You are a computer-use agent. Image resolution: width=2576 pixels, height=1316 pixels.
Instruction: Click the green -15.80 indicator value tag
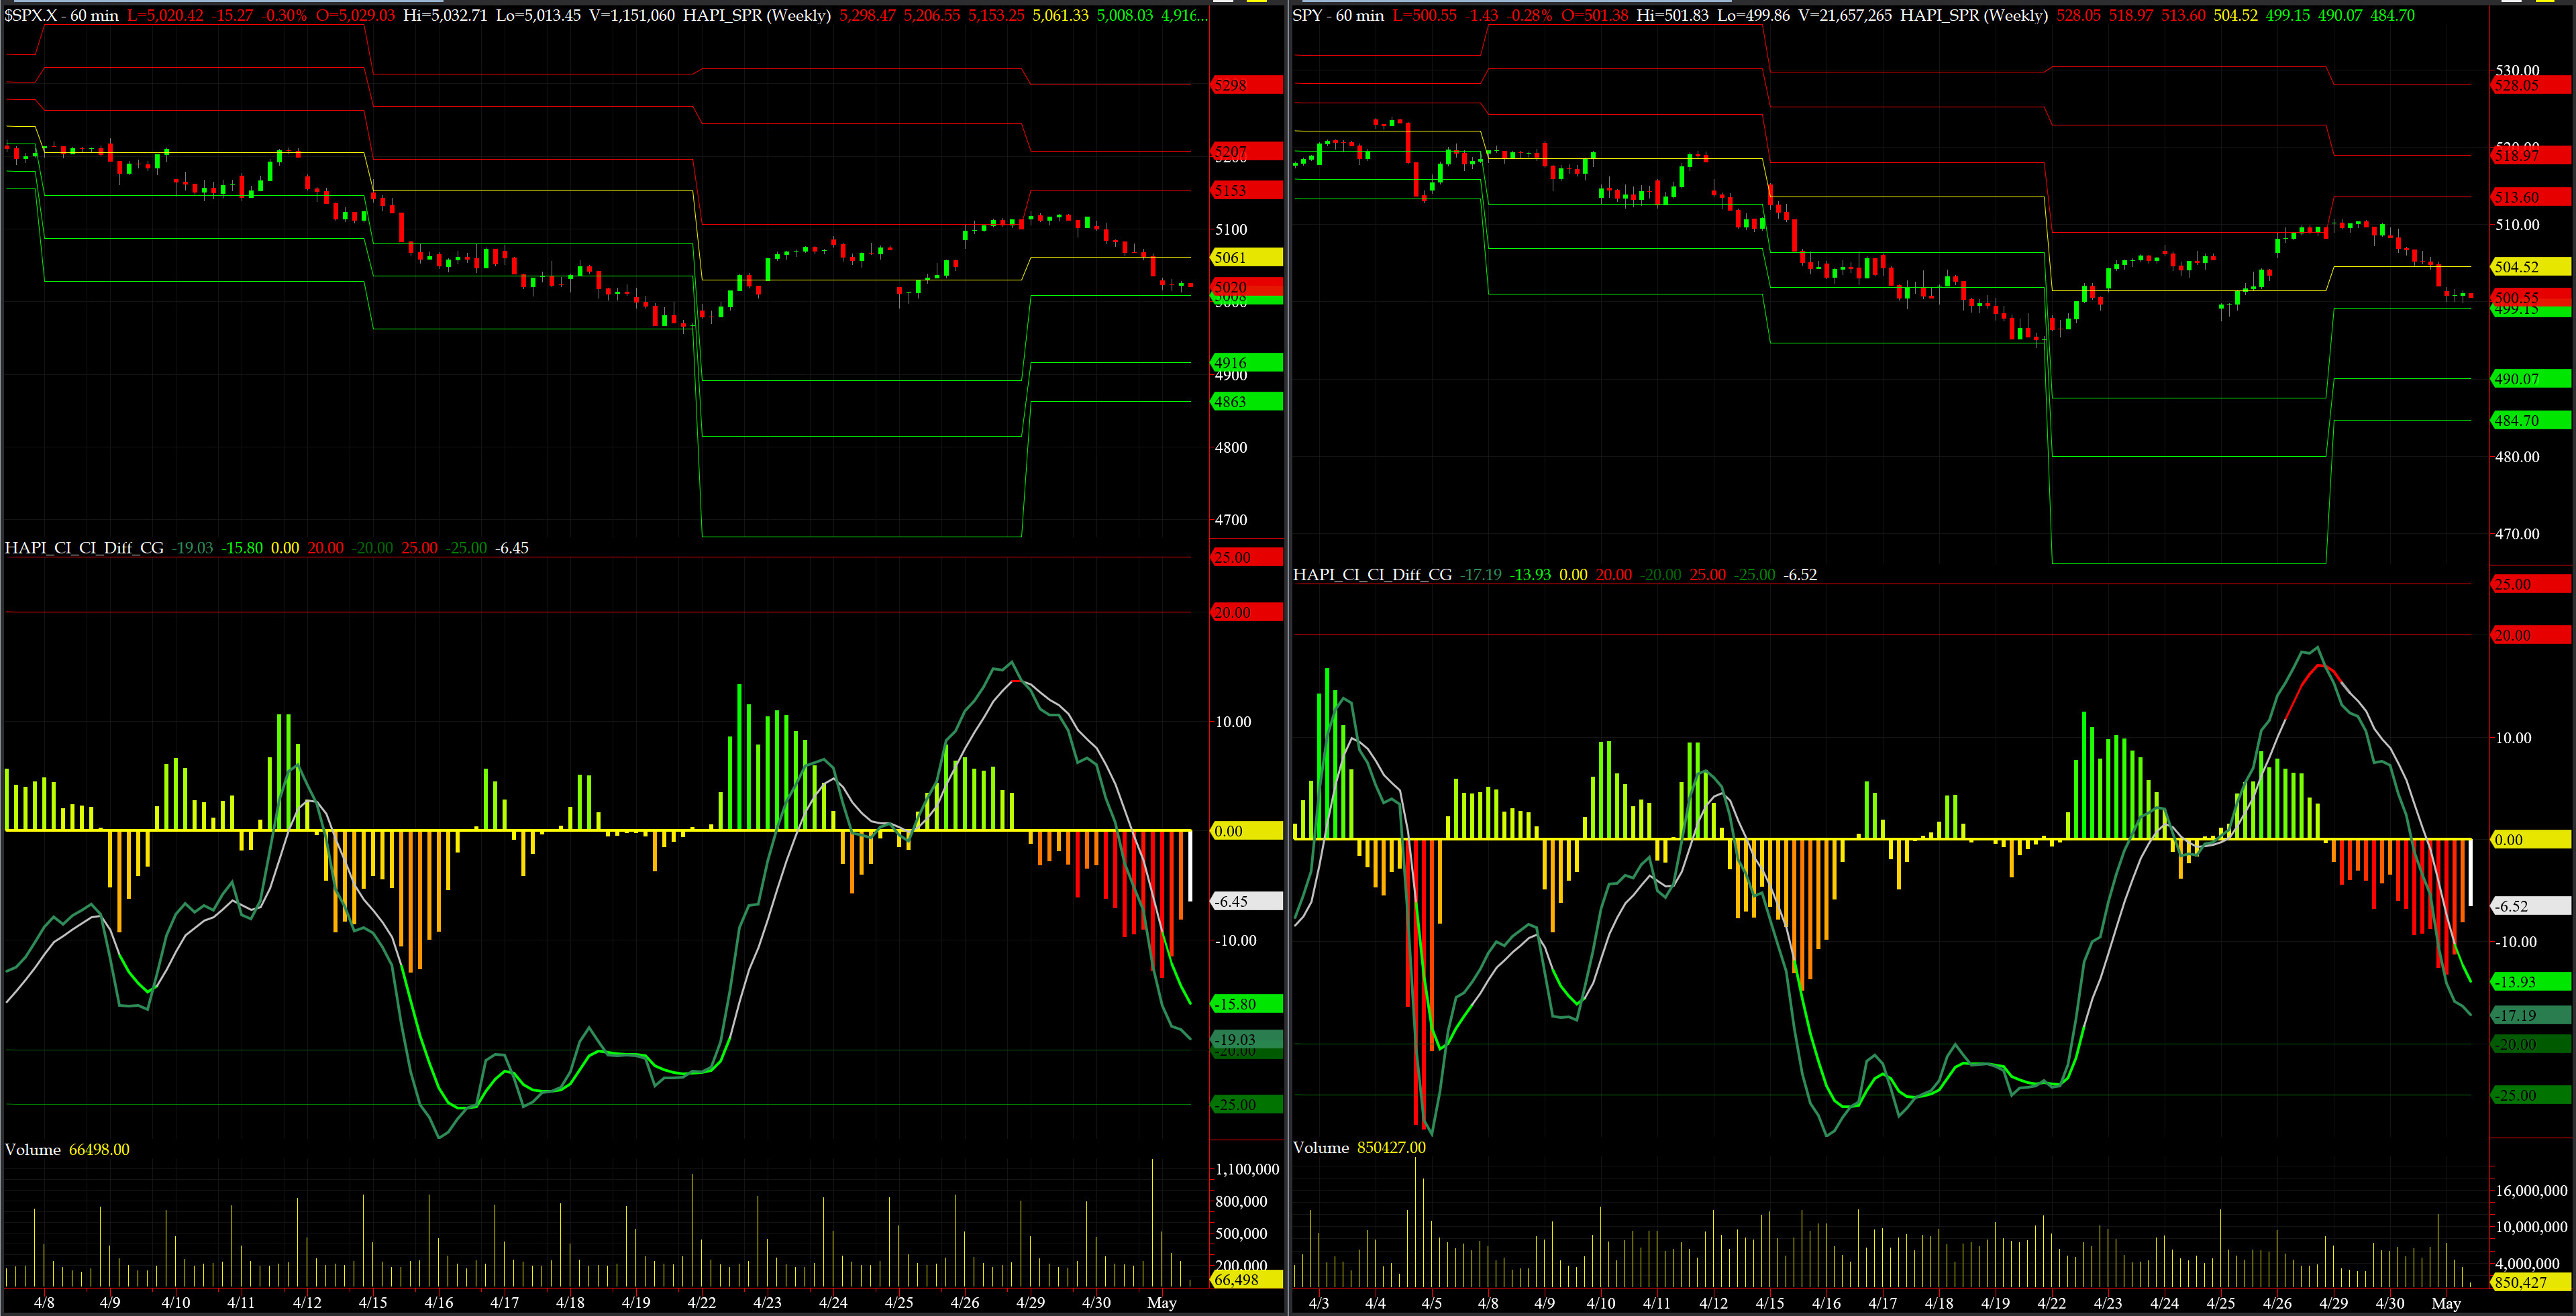coord(1245,1003)
